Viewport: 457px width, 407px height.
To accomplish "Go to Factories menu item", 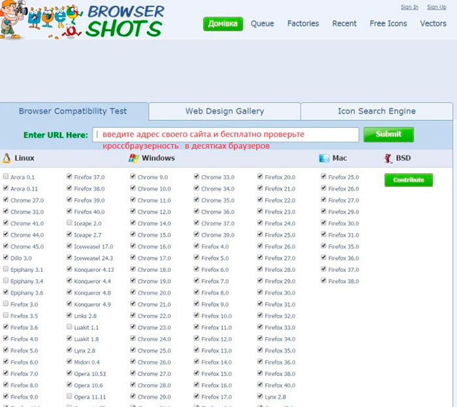I will pyautogui.click(x=303, y=24).
